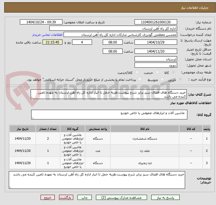Open مشاهده مدارک پیوستی (2) attachments
Viewport: 216px width, 205px height.
coord(121,198)
